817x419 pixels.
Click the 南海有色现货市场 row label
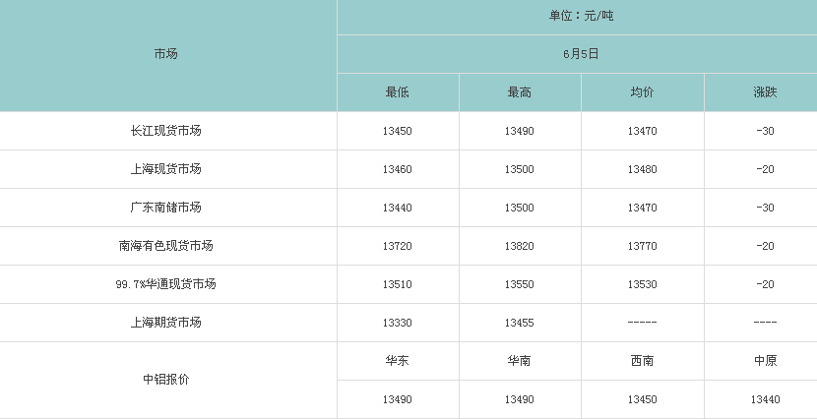[165, 246]
